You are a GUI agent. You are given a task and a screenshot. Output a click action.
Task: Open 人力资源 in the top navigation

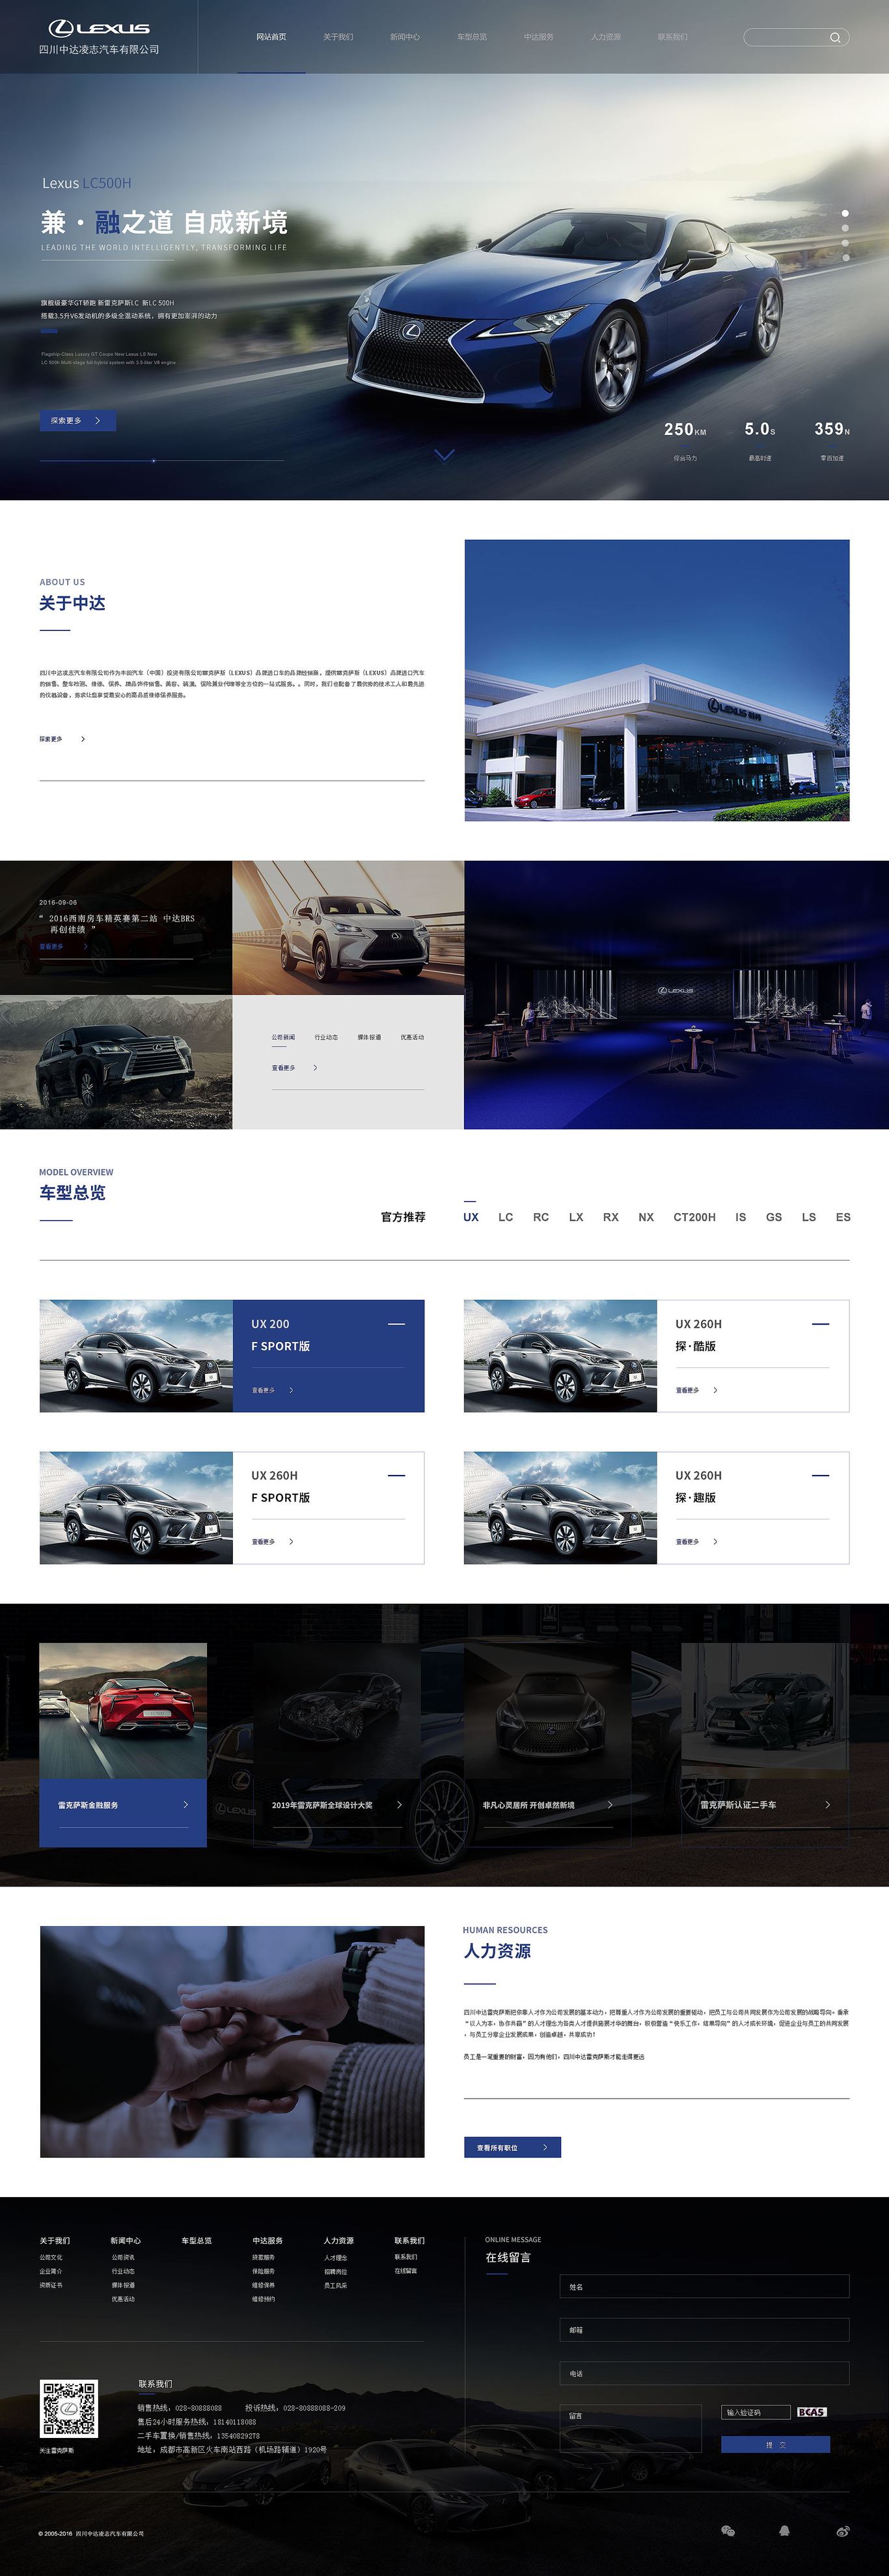(606, 37)
